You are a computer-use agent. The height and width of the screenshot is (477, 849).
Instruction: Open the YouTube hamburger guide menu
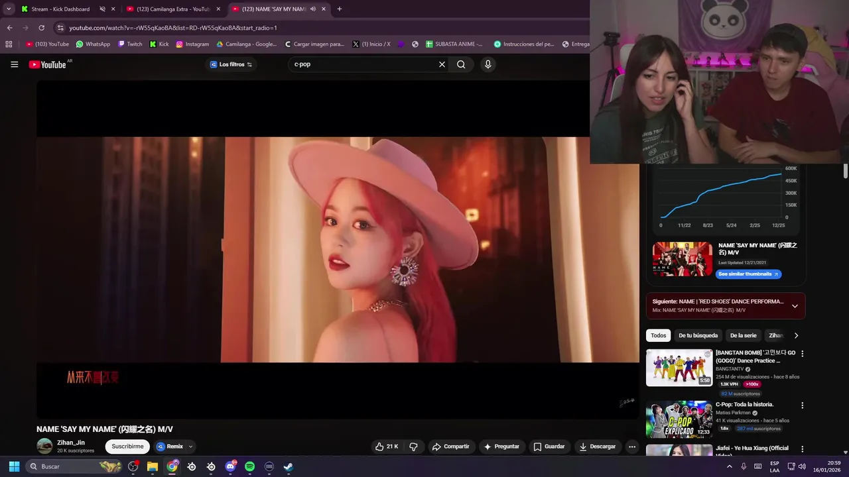pyautogui.click(x=14, y=64)
